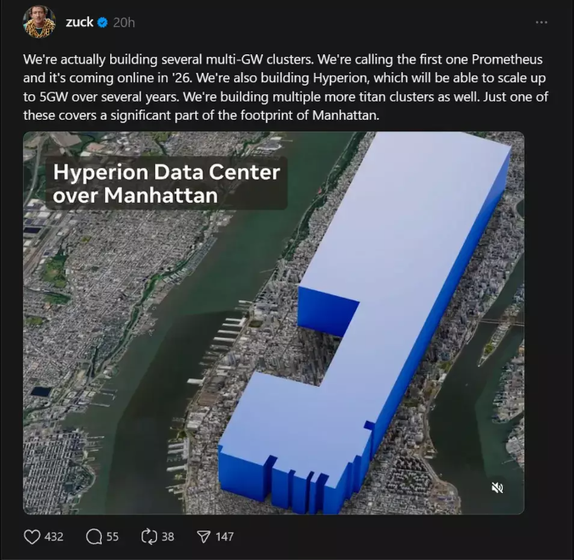Open zuck's profile picture
Viewport: 574px width, 560px height.
point(39,22)
